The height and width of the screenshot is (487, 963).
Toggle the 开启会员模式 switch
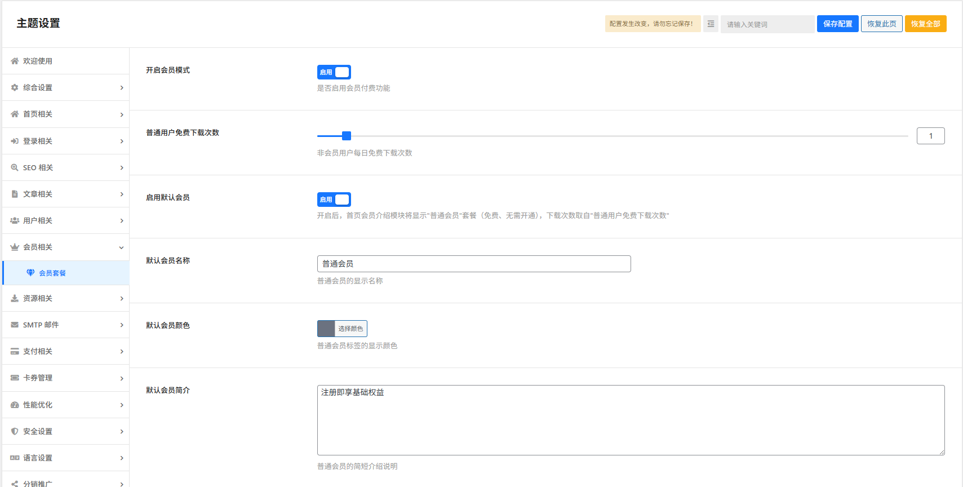coord(334,72)
